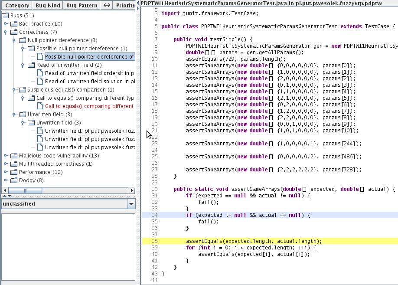Select red Call to equals() comparing different bug
This screenshot has width=398, height=285.
(89, 106)
